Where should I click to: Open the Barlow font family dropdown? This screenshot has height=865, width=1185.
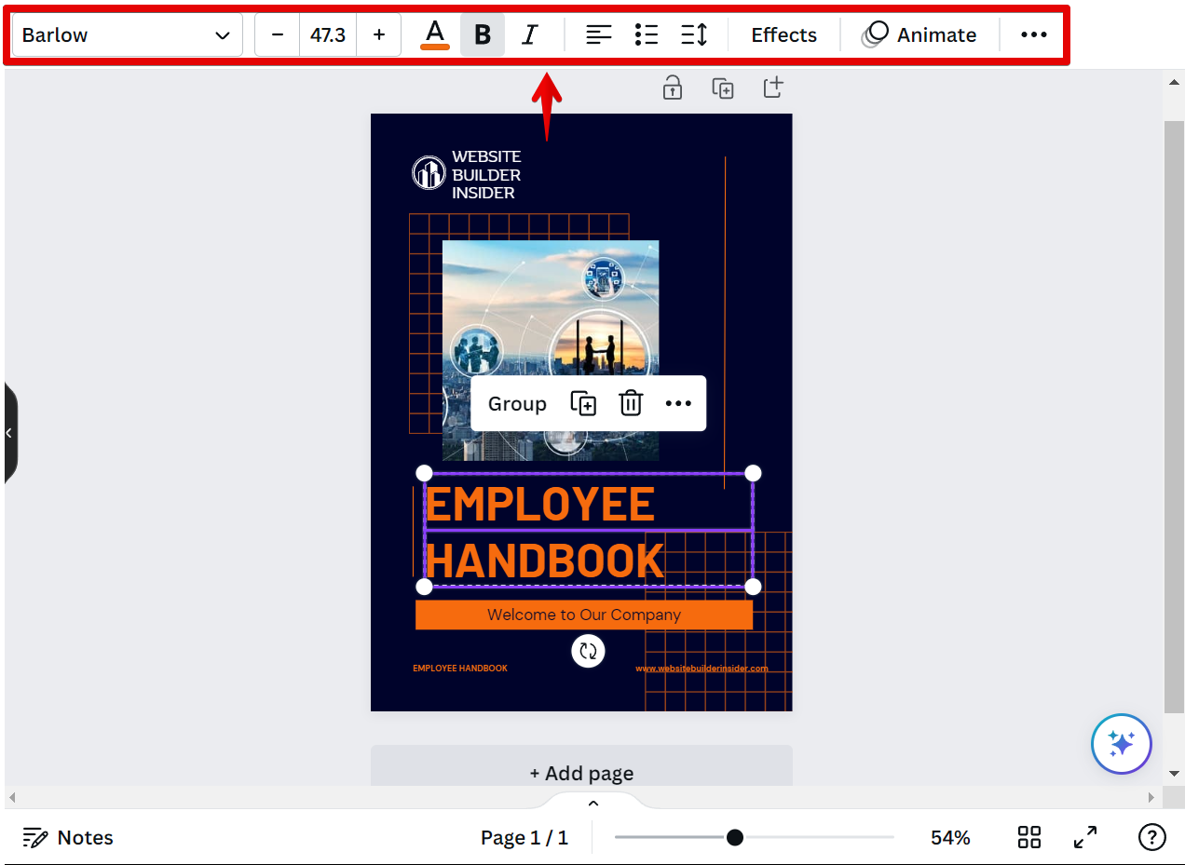point(127,35)
